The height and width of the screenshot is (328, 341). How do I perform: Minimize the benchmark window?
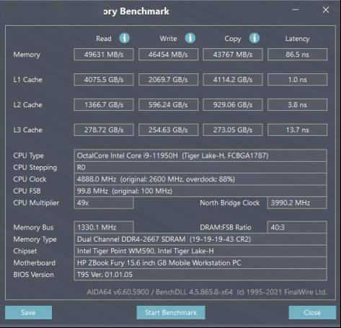coord(296,10)
